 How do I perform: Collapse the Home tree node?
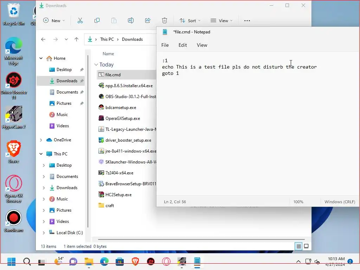point(41,58)
